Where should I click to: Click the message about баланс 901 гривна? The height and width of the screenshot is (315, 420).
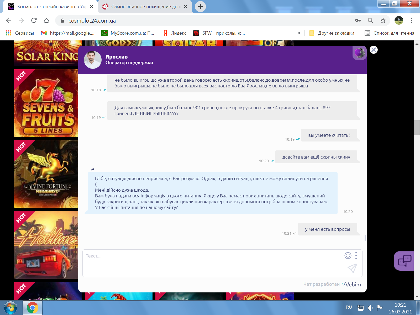[232, 111]
